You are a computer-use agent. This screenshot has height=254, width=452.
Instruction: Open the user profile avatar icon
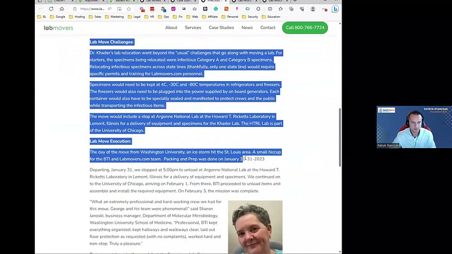pyautogui.click(x=313, y=9)
